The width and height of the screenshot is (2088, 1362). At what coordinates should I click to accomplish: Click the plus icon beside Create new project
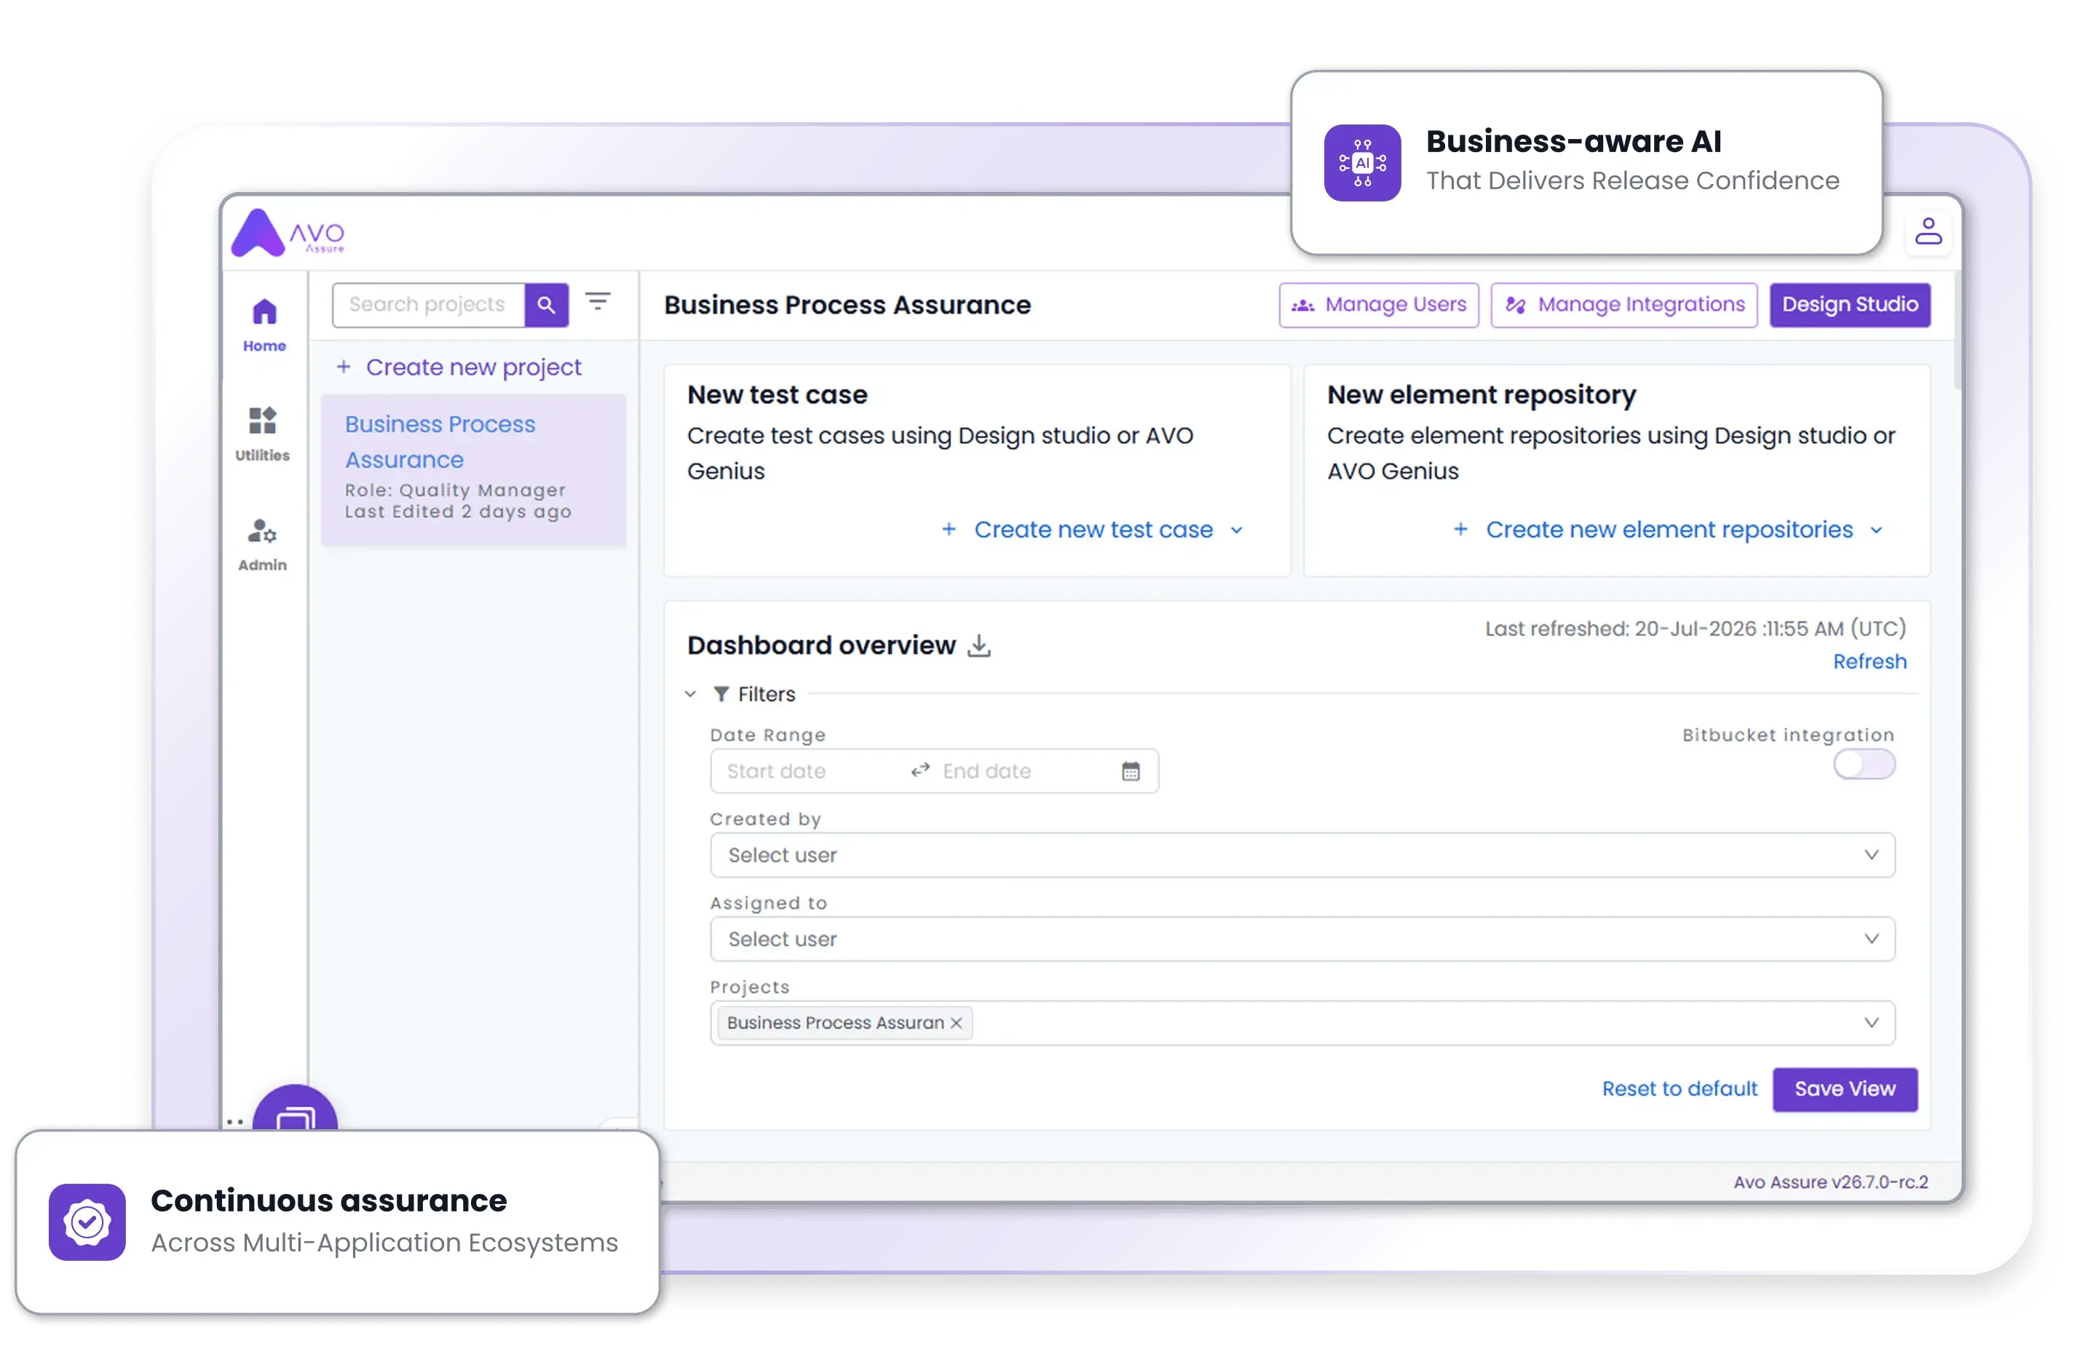pos(344,367)
